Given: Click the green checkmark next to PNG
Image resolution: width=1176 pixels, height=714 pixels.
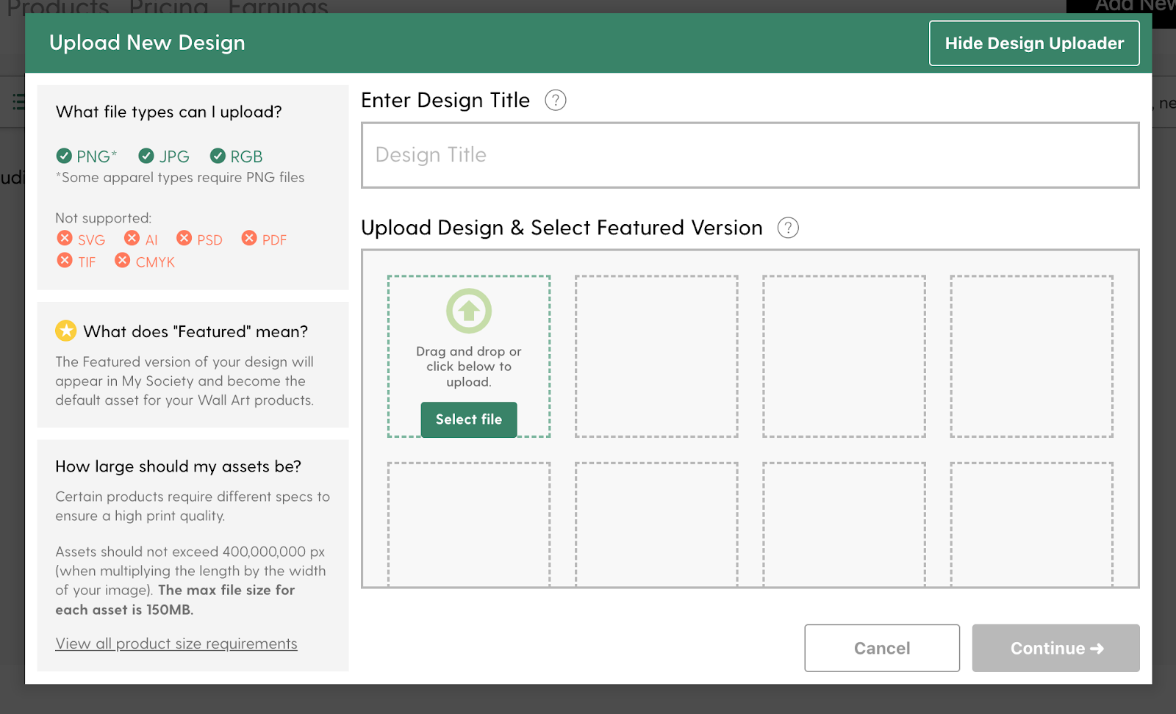Looking at the screenshot, I should [x=64, y=156].
